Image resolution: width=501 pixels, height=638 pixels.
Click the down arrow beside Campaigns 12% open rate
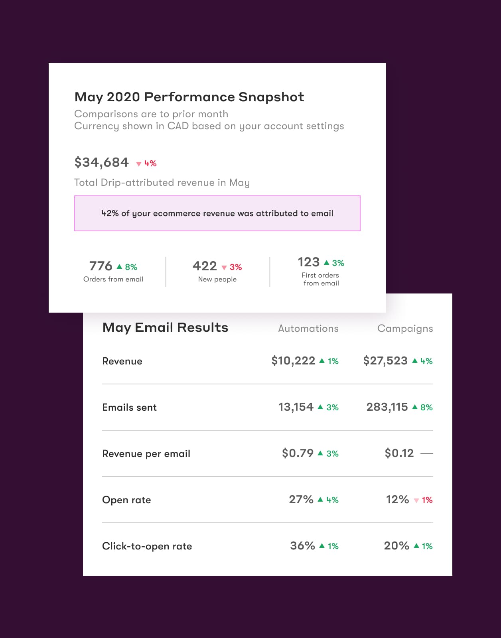coord(416,500)
